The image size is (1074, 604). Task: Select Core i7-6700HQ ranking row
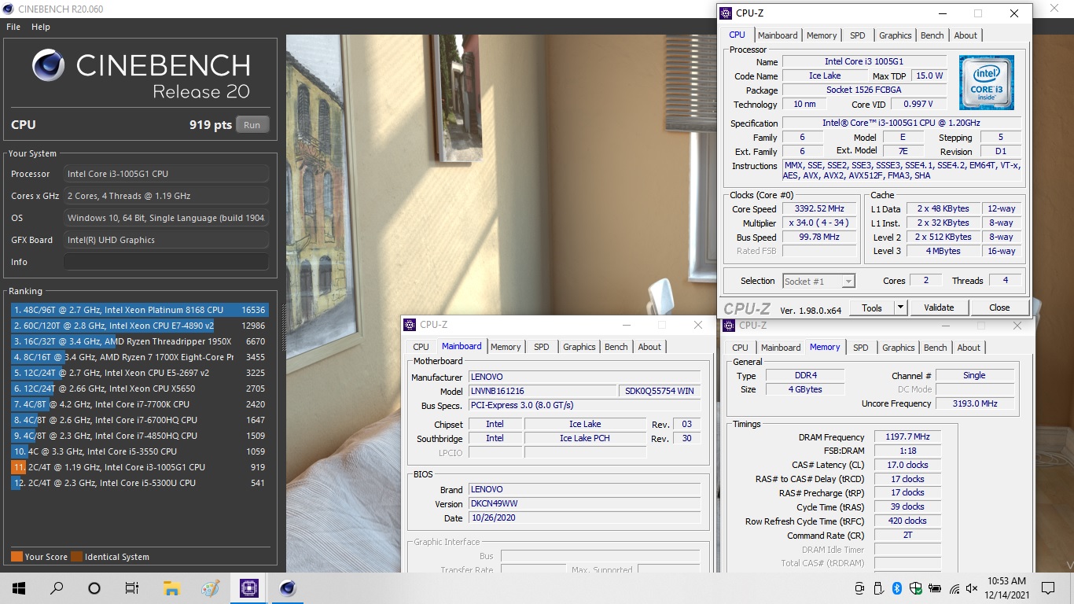point(140,420)
